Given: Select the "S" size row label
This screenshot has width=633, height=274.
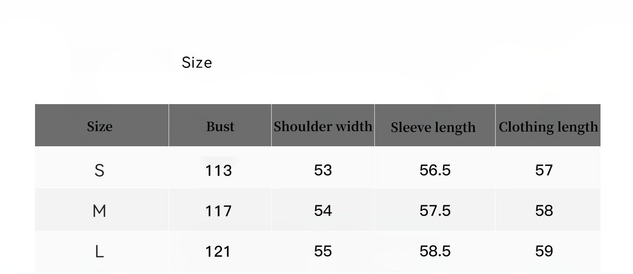Looking at the screenshot, I should [x=99, y=170].
